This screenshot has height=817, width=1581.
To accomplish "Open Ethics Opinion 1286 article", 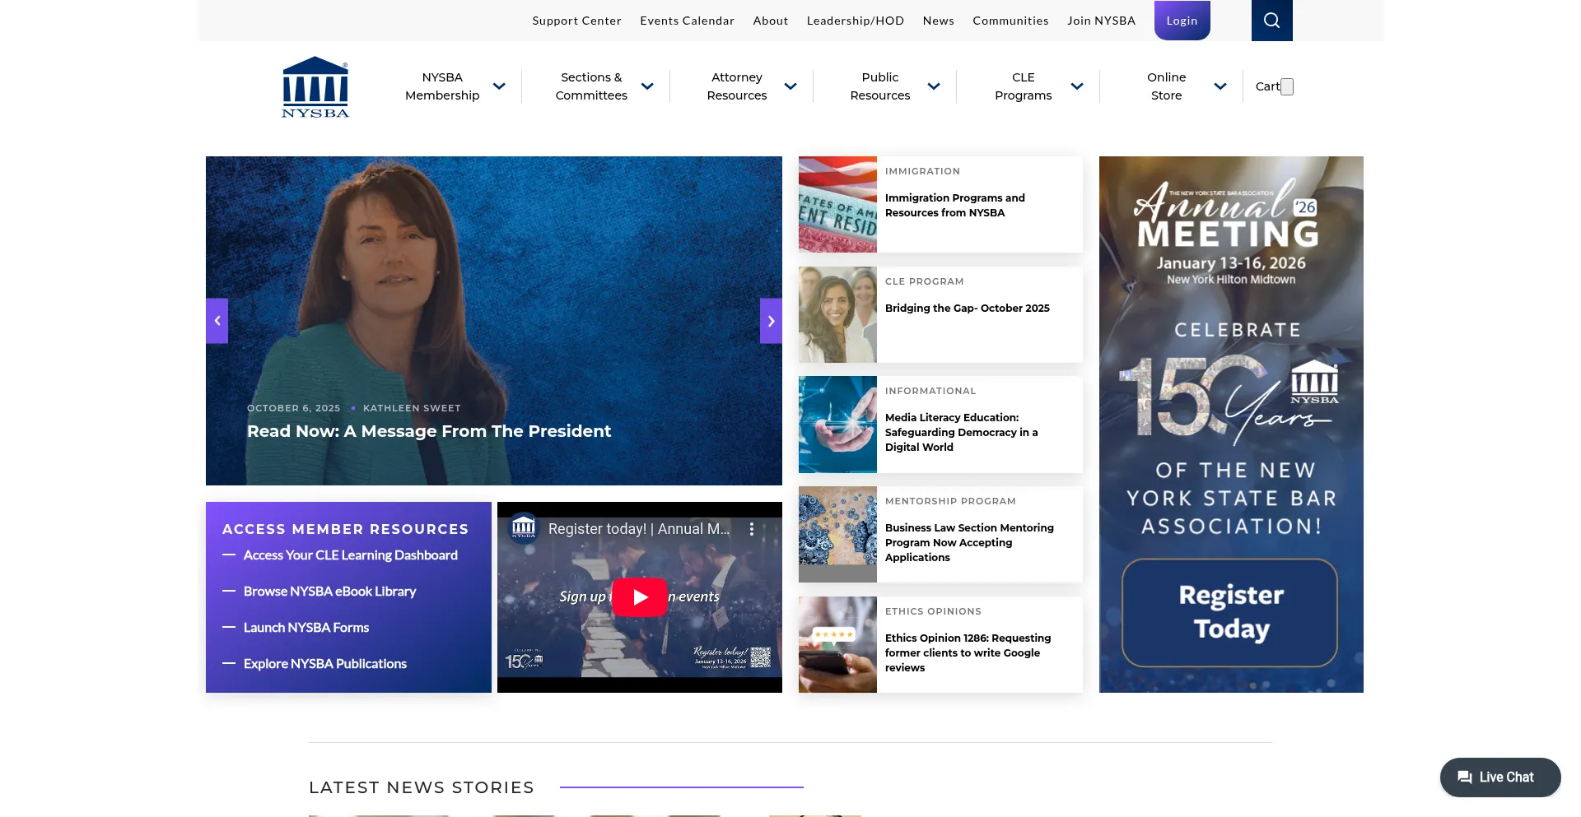I will [968, 652].
